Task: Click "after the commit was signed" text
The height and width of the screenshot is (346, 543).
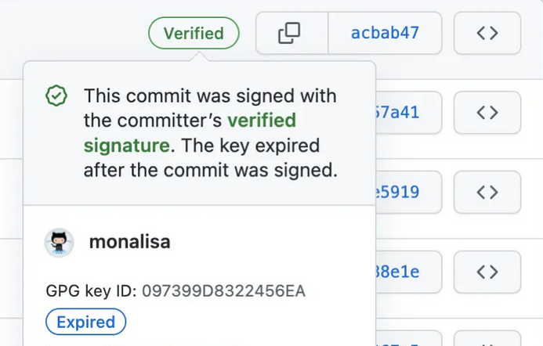Action: coord(210,170)
